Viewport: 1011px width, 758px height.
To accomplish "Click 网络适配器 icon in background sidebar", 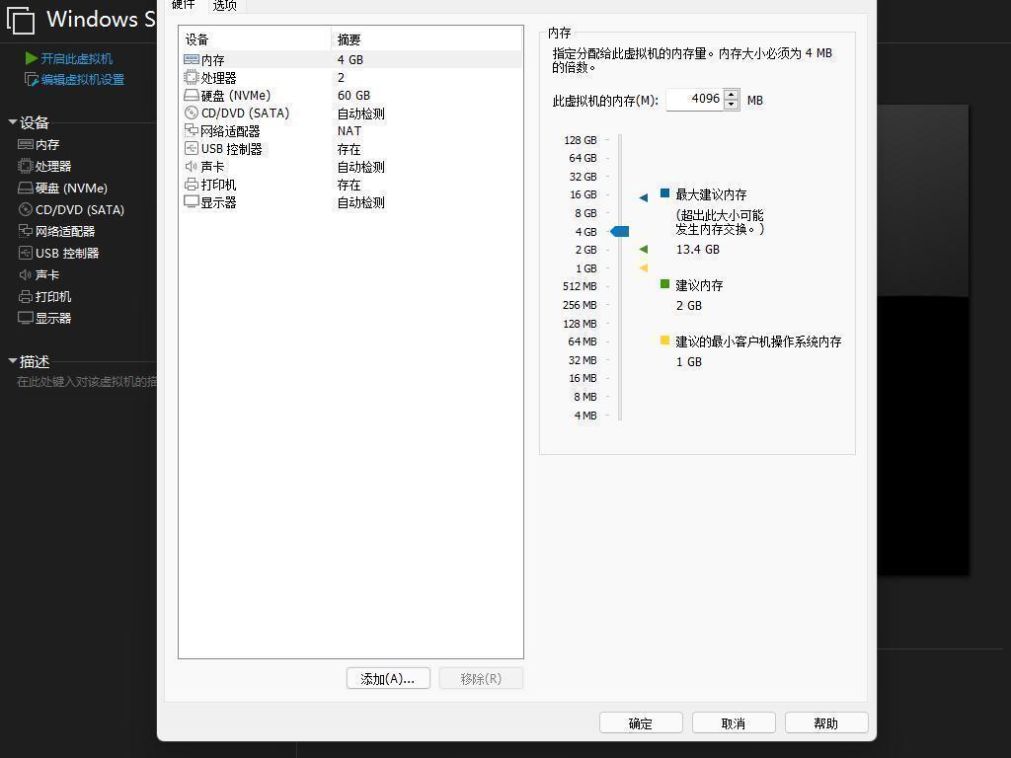I will (25, 231).
